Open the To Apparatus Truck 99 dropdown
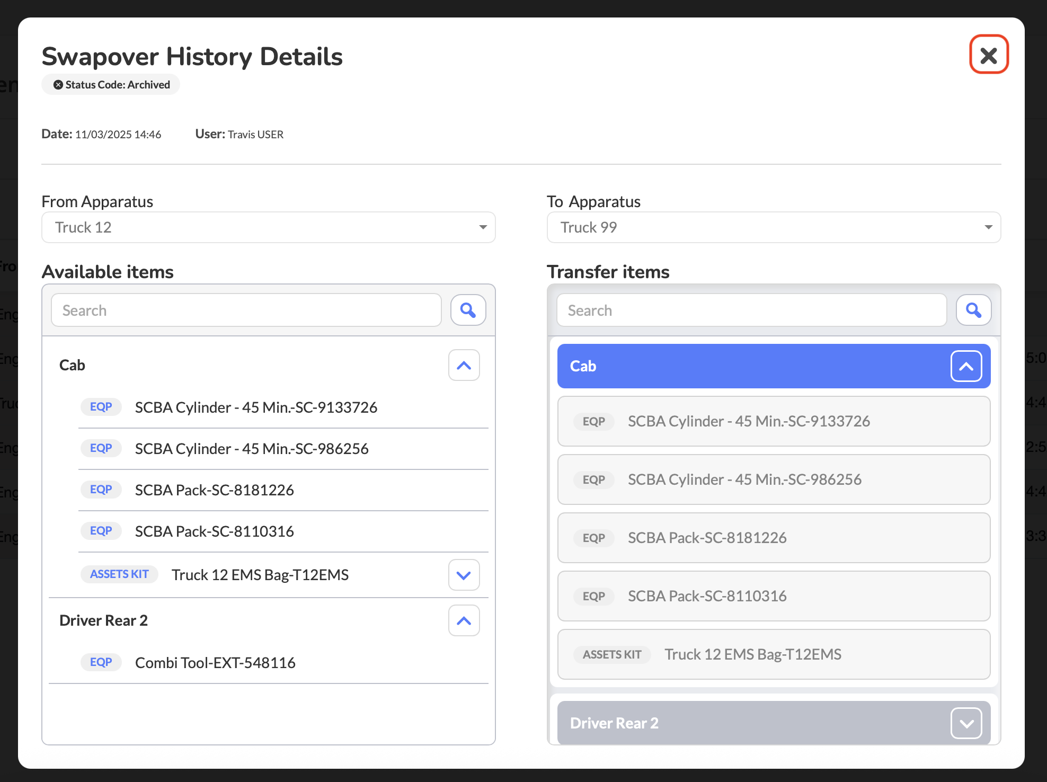The width and height of the screenshot is (1047, 782). (x=774, y=227)
